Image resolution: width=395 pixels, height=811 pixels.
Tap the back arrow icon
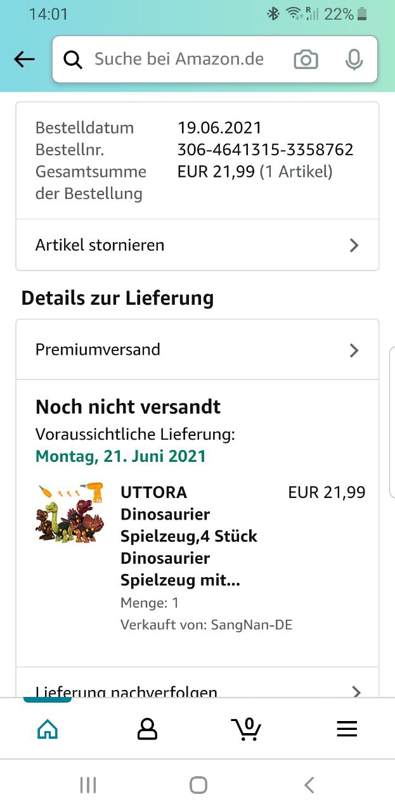(24, 60)
